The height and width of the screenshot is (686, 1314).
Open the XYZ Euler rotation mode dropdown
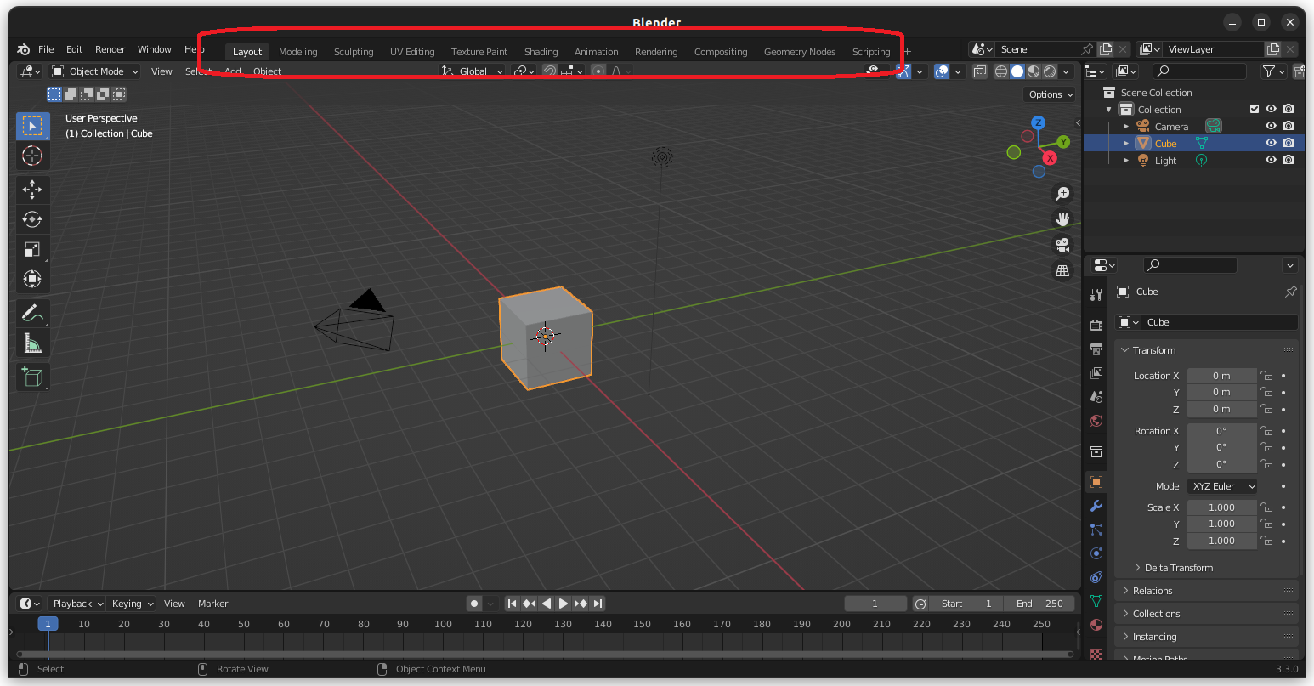point(1222,486)
